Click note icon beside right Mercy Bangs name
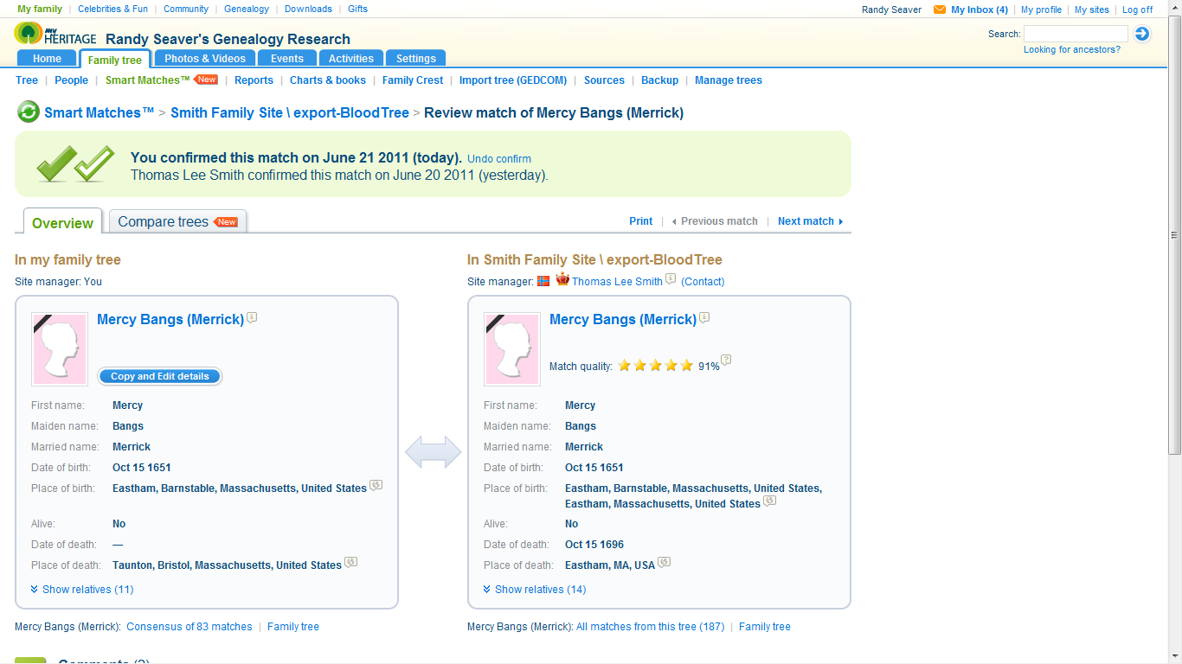The width and height of the screenshot is (1182, 664). click(x=704, y=317)
